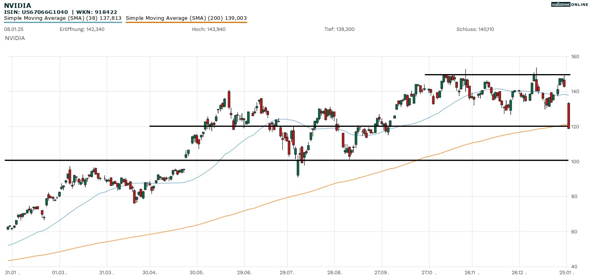The width and height of the screenshot is (591, 275).
Task: Click the NVIDIA series label below the date
Action: pyautogui.click(x=15, y=38)
